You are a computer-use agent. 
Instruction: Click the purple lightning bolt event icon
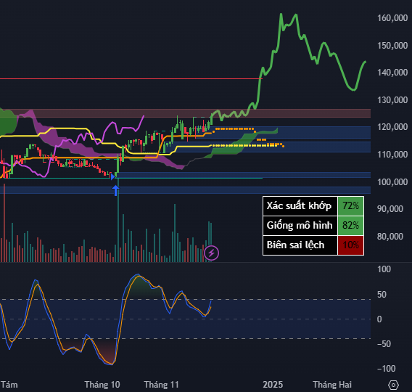[212, 253]
